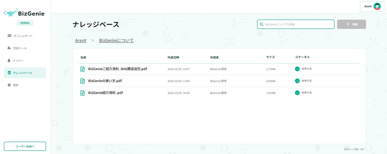
Task: Click the plus icon on 作成 button
Action: coord(348,24)
